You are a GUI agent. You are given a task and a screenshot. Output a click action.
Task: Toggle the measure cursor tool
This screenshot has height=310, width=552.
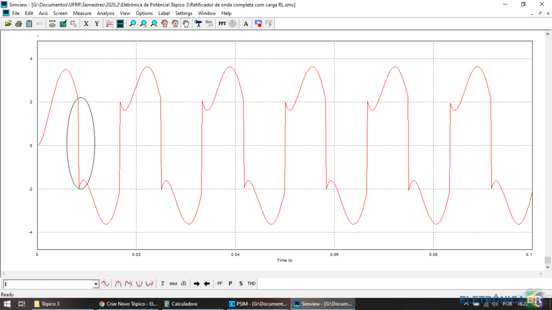tap(198, 24)
